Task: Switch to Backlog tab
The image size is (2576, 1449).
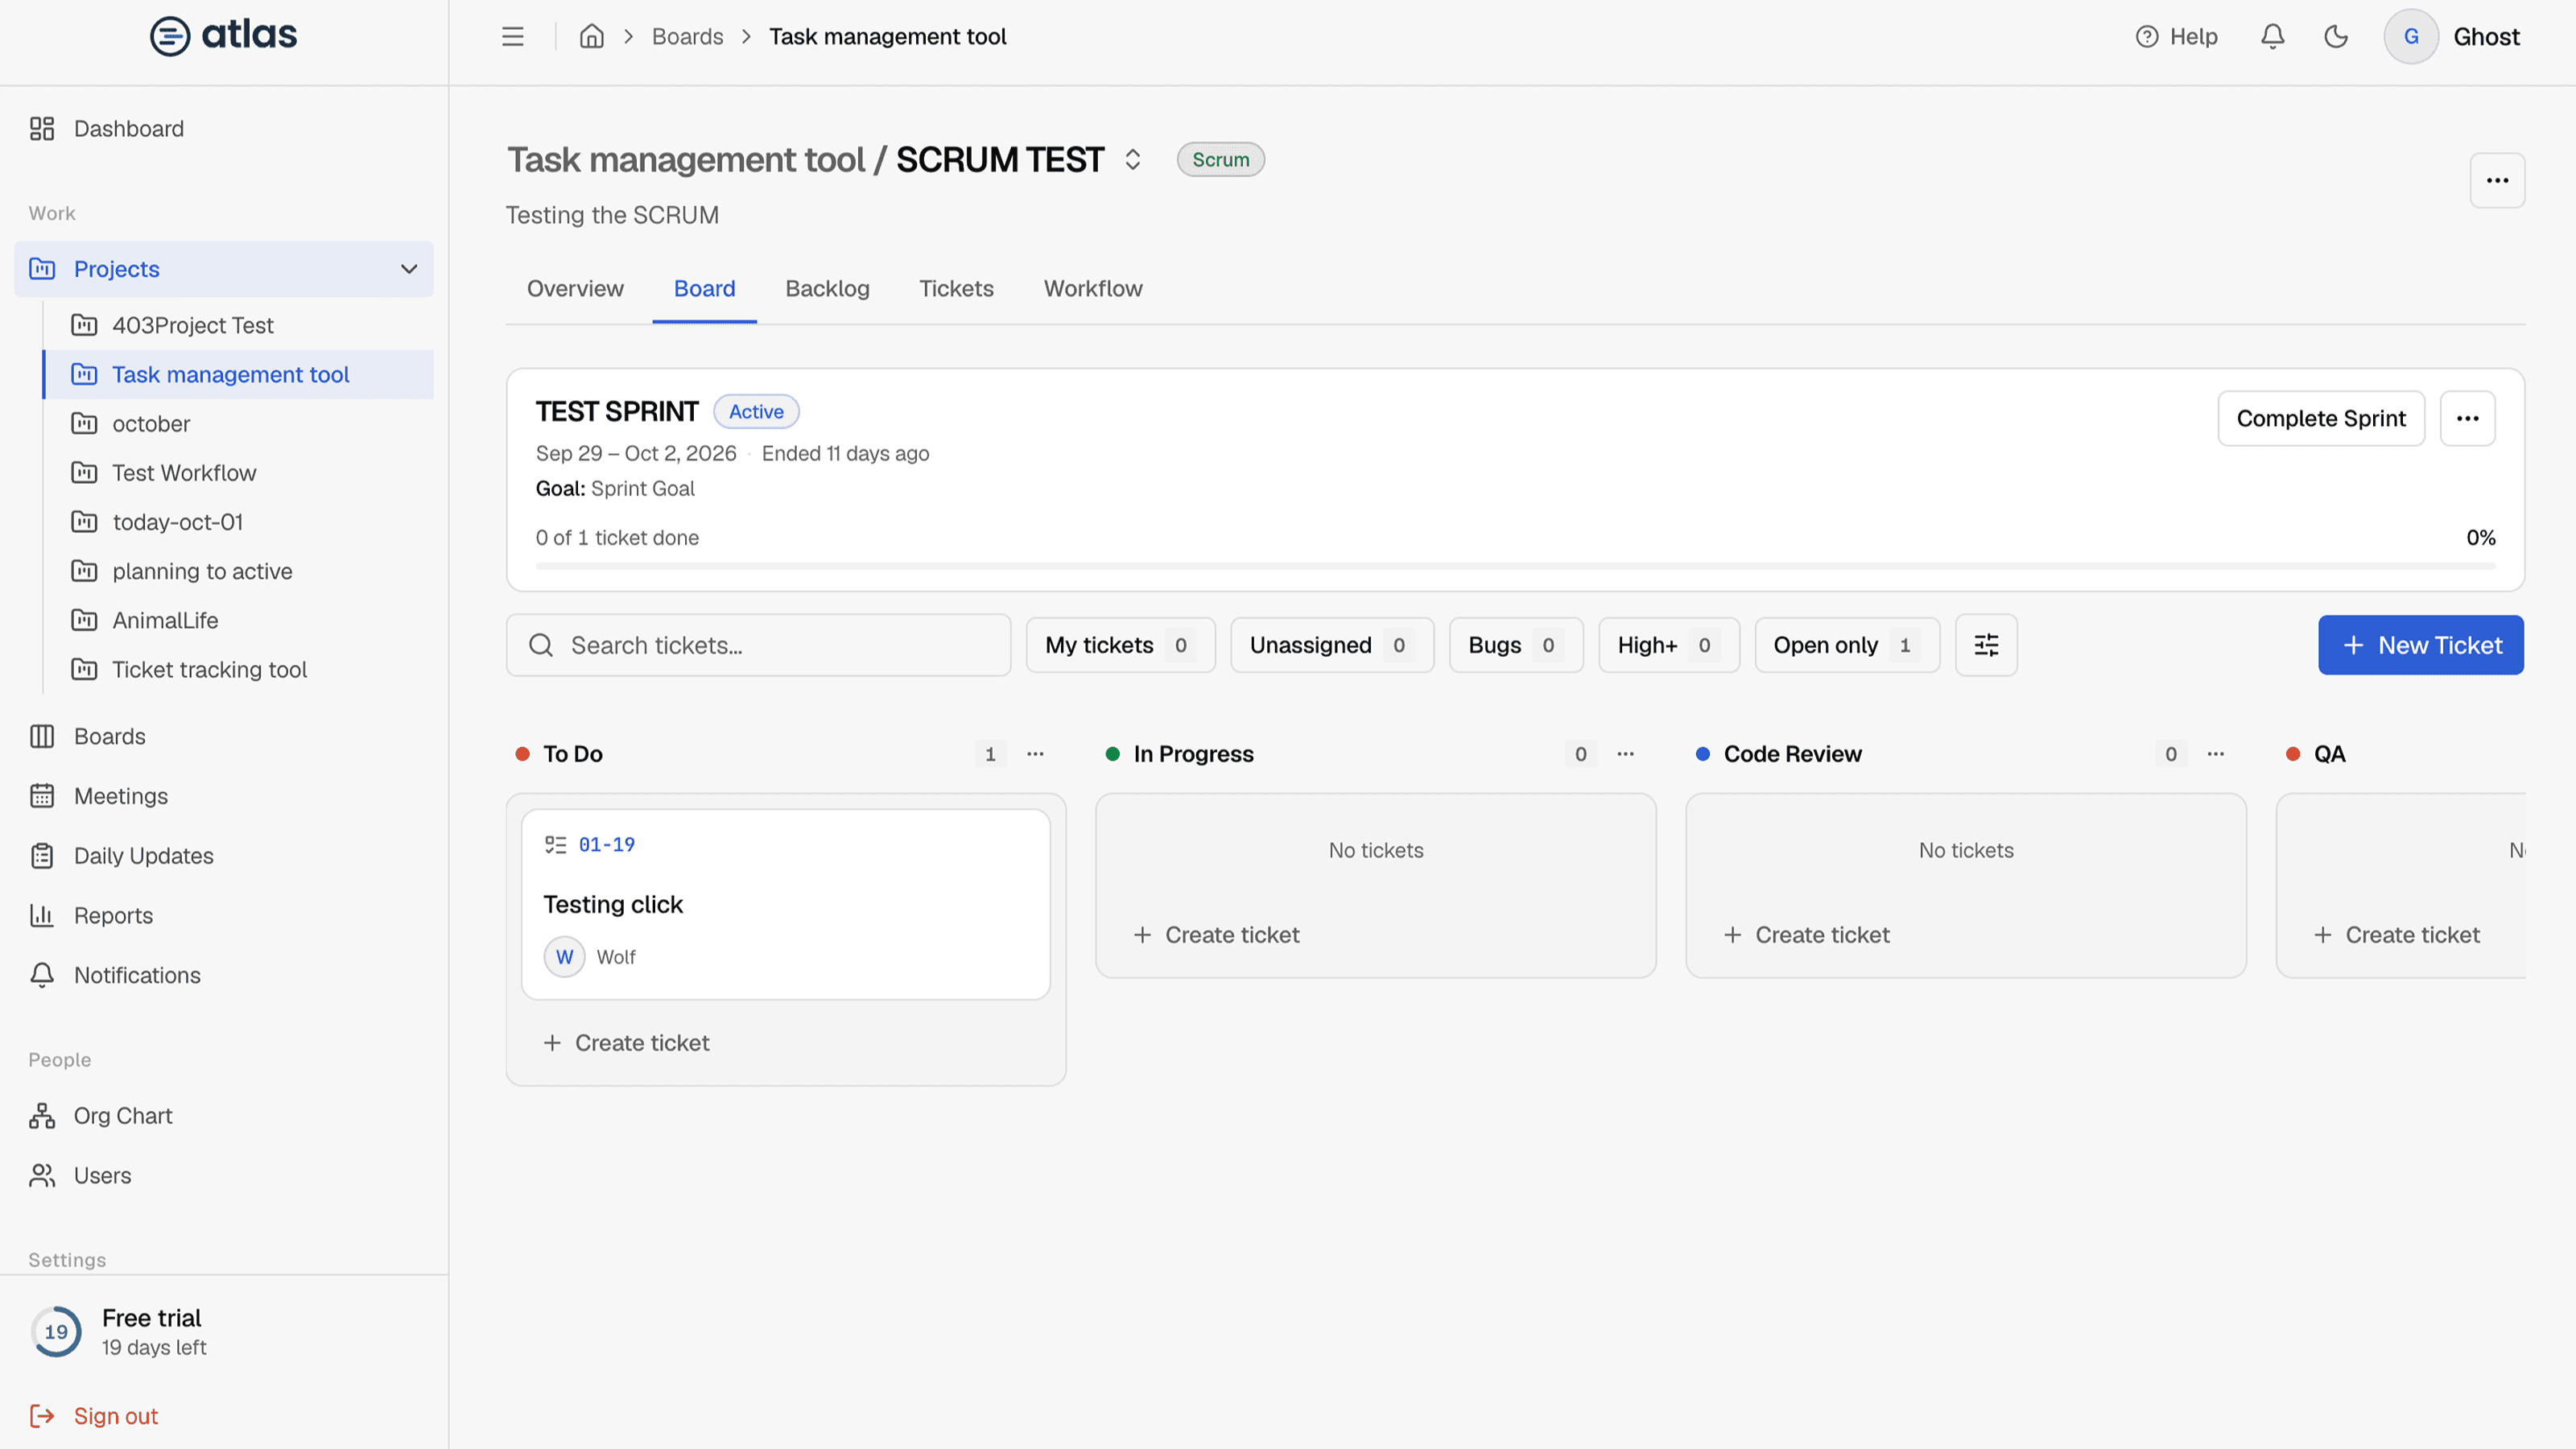Action: (827, 289)
